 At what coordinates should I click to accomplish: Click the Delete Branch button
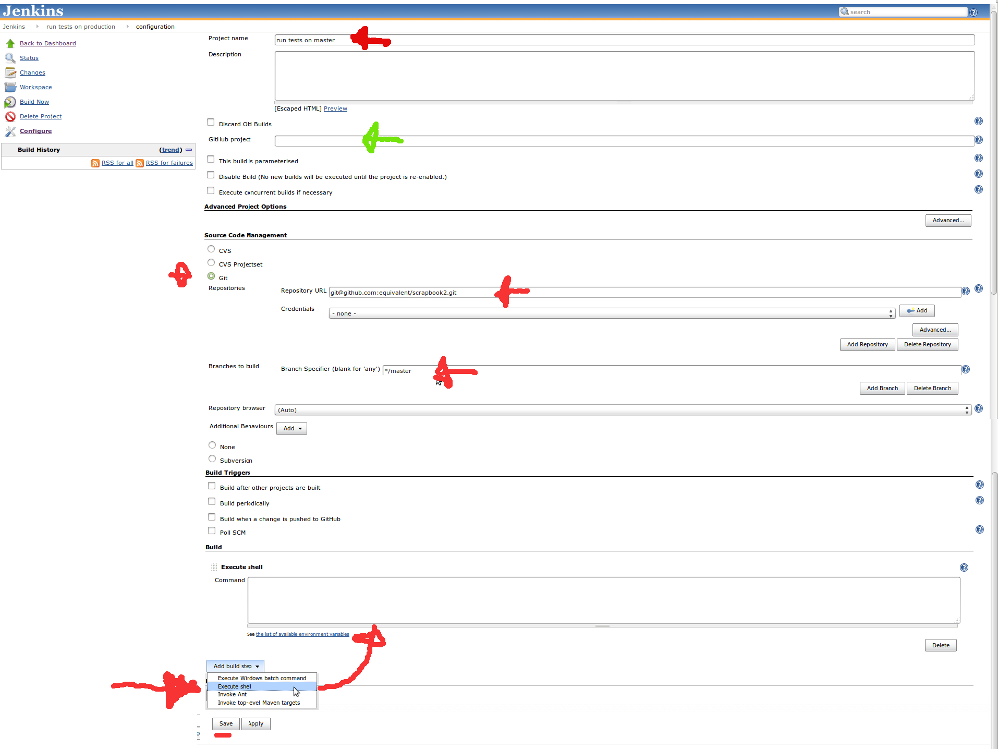pyautogui.click(x=932, y=388)
